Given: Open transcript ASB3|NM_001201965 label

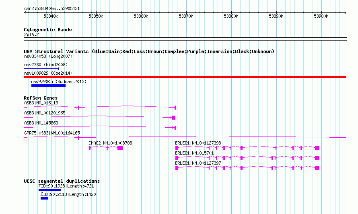Looking at the screenshot, I should coord(45,113).
